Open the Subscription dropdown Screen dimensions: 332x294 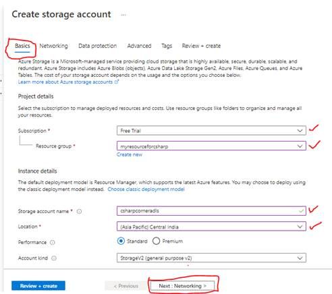(x=211, y=131)
